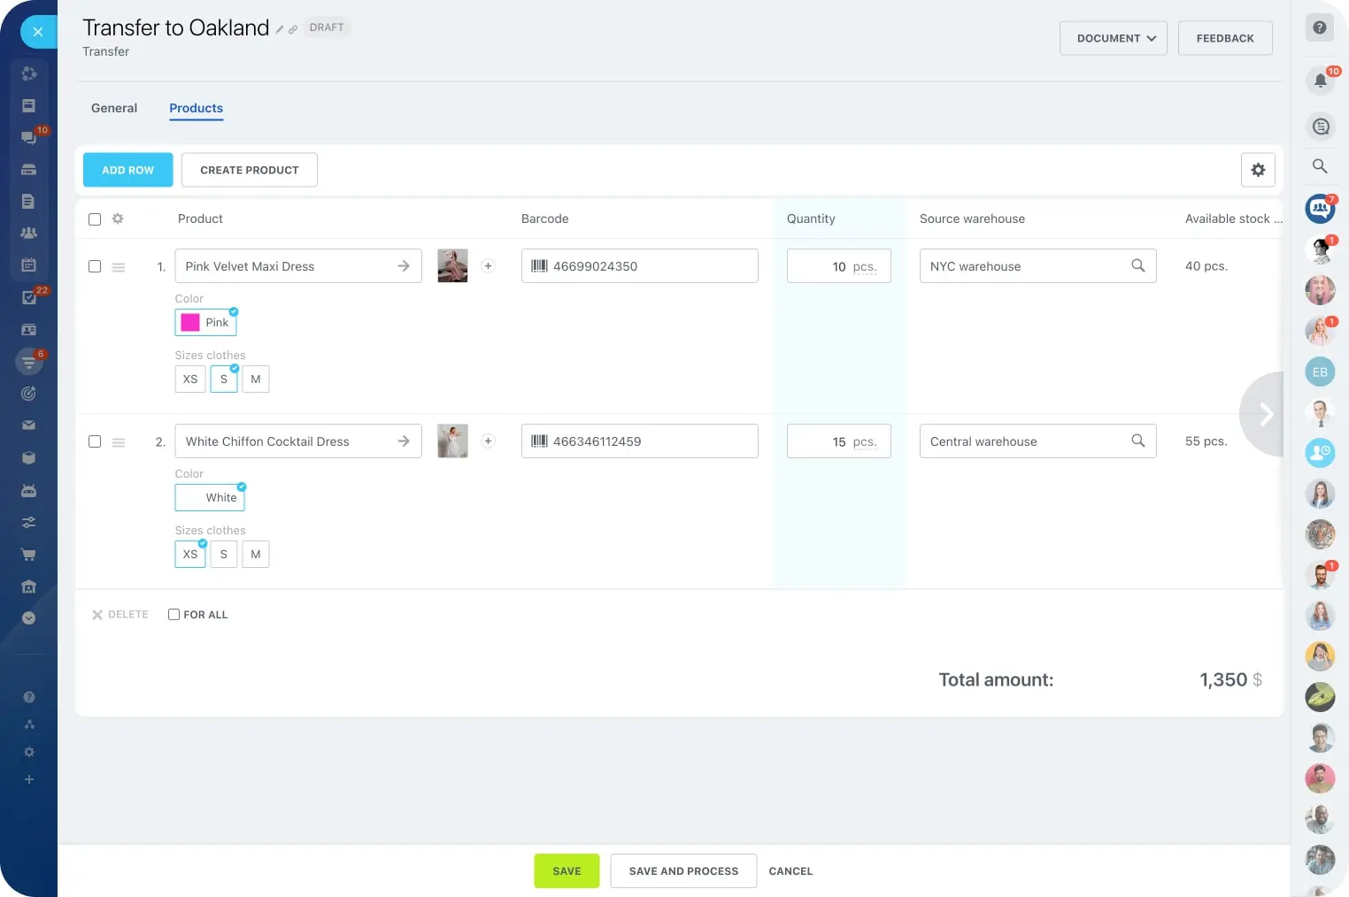1349x897 pixels.
Task: Click plus icon next to Pink Velvet thumbnail
Action: (x=488, y=266)
